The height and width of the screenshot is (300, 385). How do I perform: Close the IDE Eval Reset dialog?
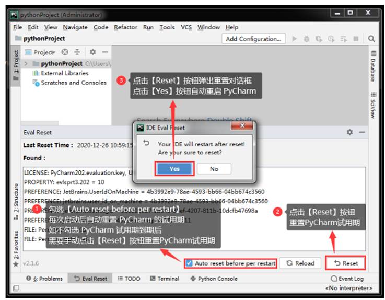(x=242, y=126)
